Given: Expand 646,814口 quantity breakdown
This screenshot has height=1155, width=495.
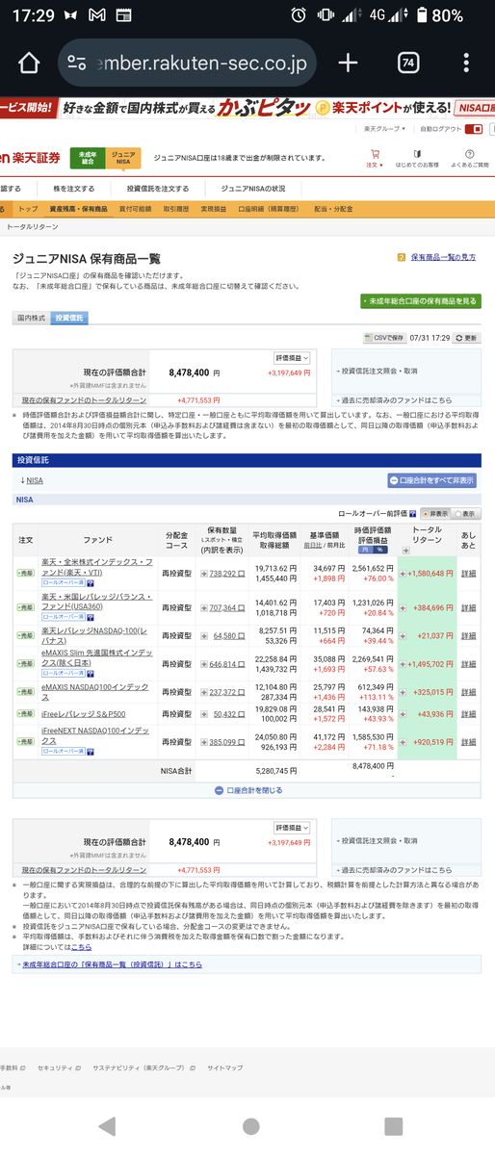Looking at the screenshot, I should pyautogui.click(x=202, y=664).
